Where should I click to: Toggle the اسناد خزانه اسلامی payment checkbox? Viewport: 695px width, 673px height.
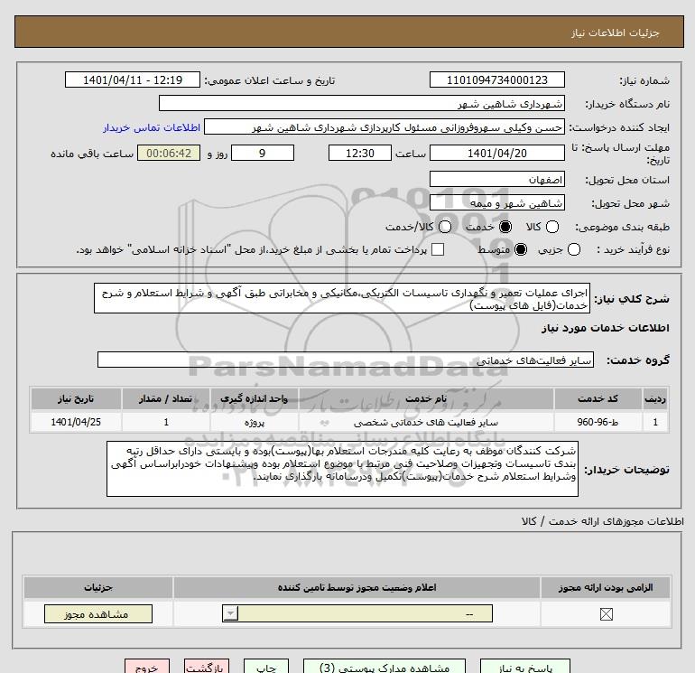point(438,249)
